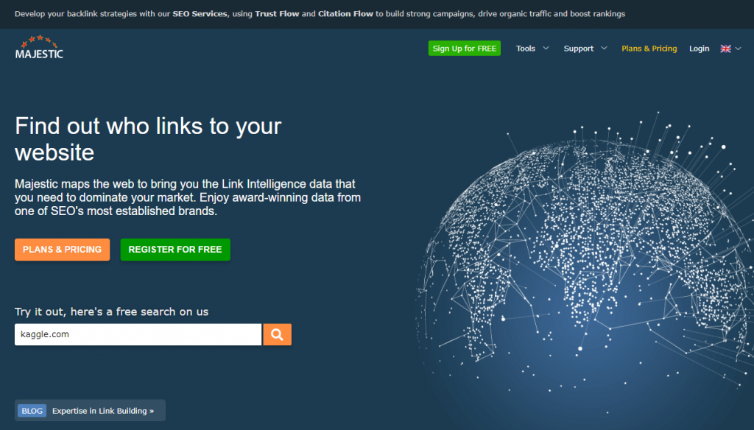The image size is (754, 430).
Task: Click the orange PLANS & PRICING button
Action: coord(62,250)
